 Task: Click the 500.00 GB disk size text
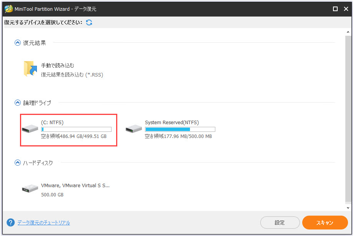point(52,195)
